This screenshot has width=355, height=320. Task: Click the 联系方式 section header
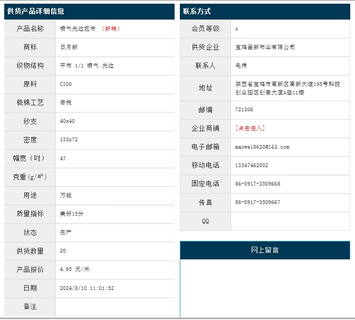pos(197,11)
